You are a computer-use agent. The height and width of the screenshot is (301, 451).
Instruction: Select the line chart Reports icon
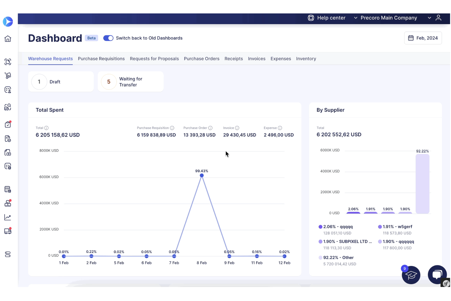[8, 217]
